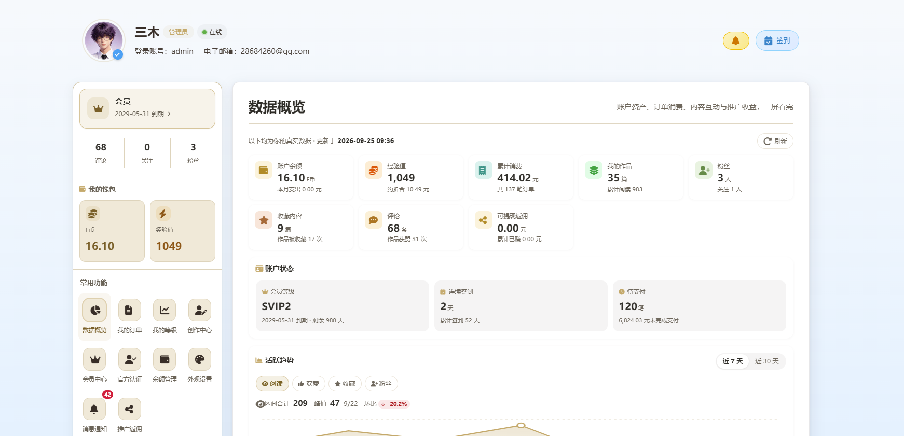The image size is (904, 436).
Task: Open 官方认证 verification
Action: click(x=129, y=365)
